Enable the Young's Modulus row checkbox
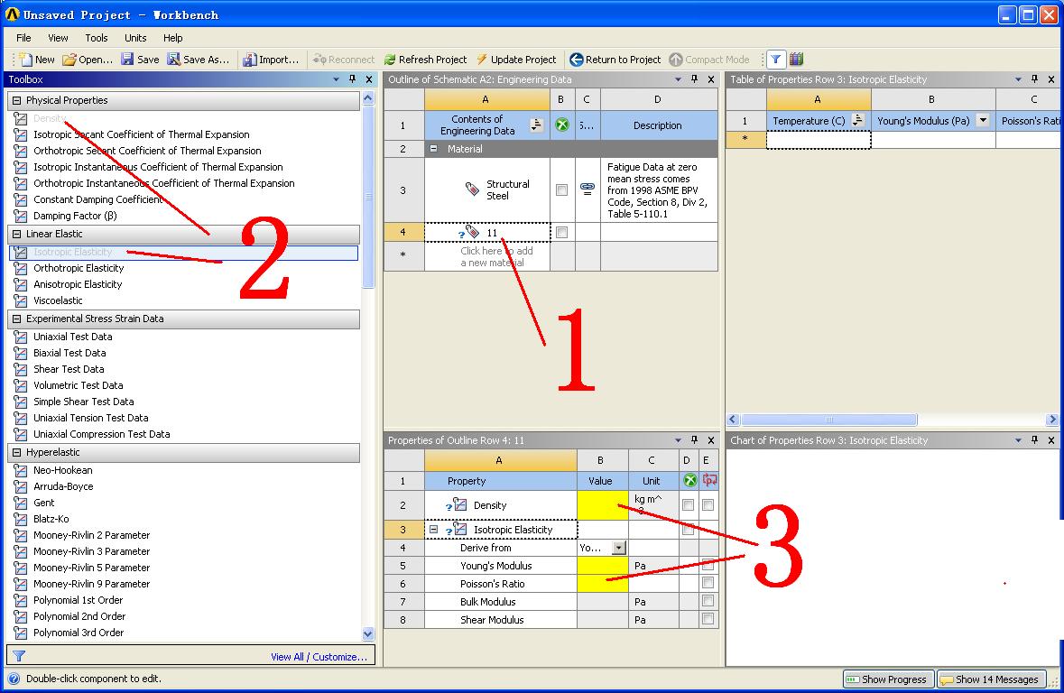 (x=708, y=566)
